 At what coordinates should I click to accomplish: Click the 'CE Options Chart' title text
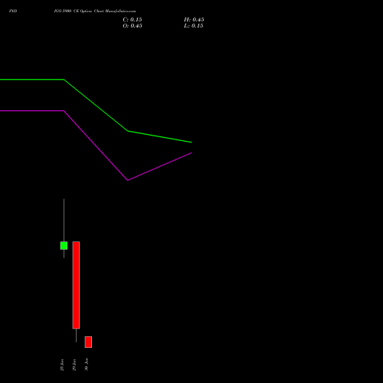89,11
